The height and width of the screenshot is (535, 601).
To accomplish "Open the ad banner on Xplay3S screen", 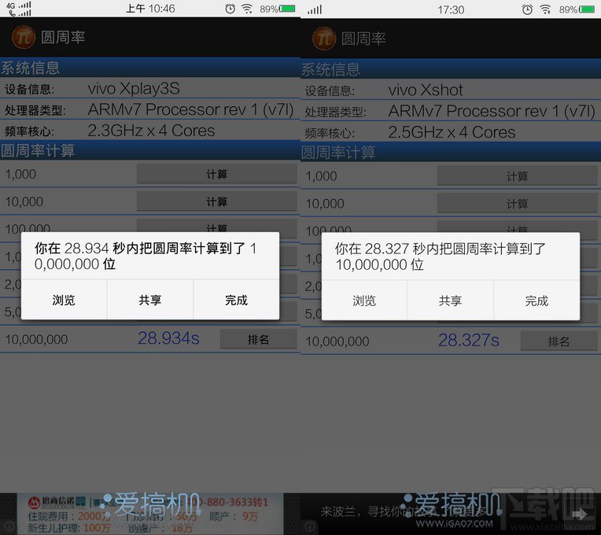I will coord(150,514).
